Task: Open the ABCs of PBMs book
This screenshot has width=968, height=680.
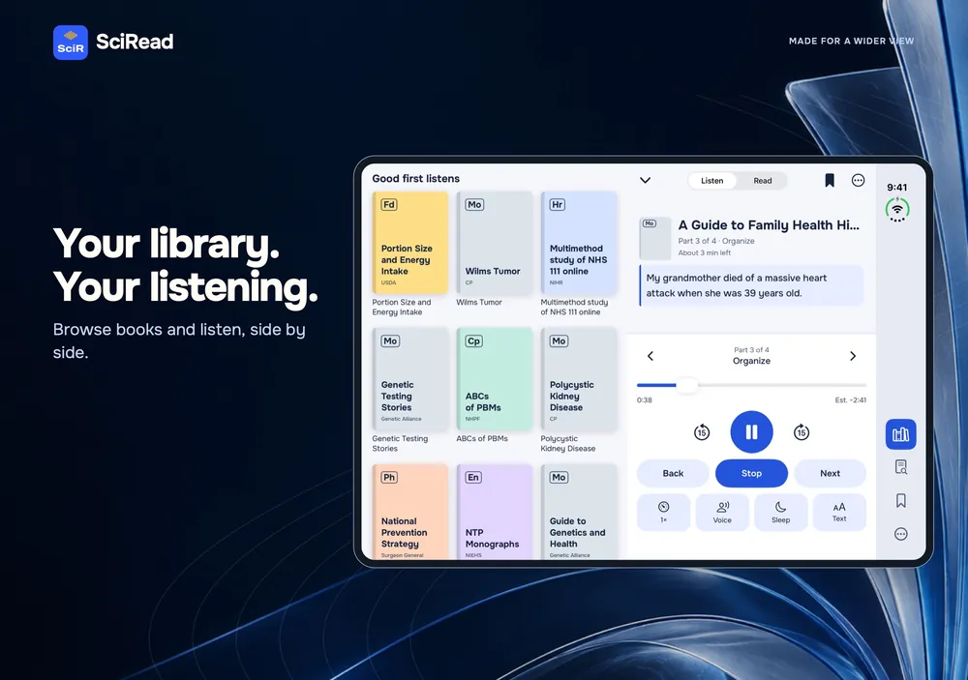Action: click(494, 379)
